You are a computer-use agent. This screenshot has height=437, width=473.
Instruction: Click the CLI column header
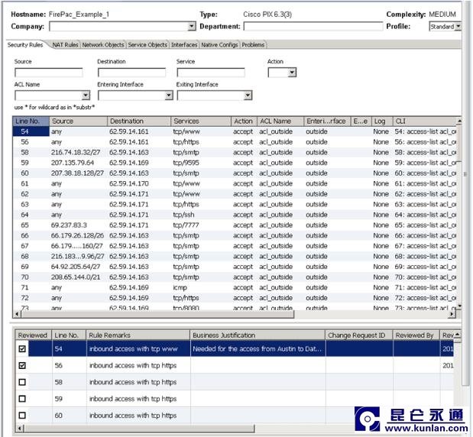(x=425, y=121)
